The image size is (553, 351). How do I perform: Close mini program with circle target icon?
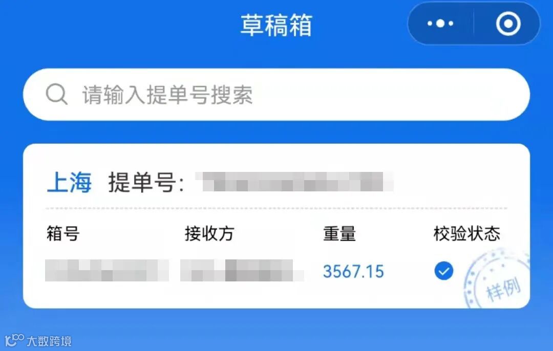[x=508, y=24]
